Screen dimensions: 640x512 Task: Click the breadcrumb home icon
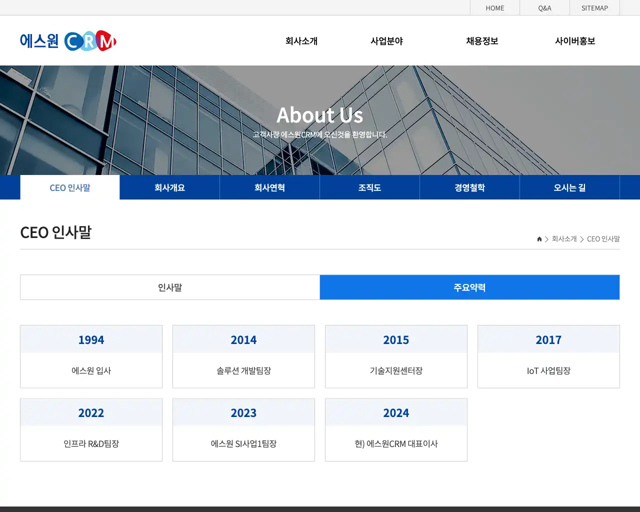coord(539,239)
